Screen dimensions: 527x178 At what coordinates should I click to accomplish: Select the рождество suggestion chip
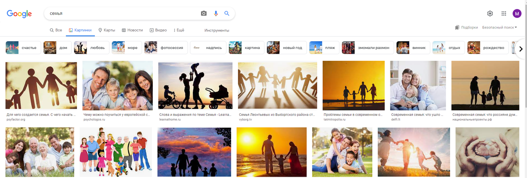[x=488, y=47]
